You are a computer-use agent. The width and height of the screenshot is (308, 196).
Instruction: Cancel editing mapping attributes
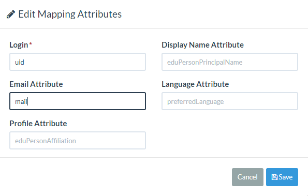click(x=247, y=177)
